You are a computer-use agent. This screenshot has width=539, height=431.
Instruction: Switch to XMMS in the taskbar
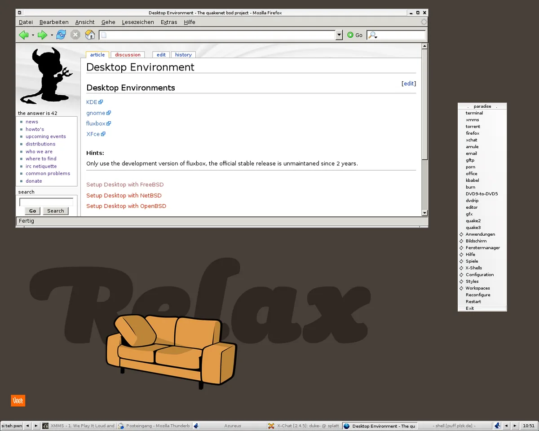pyautogui.click(x=79, y=426)
